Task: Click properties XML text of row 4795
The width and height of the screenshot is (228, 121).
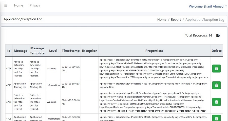Action: tap(153, 85)
